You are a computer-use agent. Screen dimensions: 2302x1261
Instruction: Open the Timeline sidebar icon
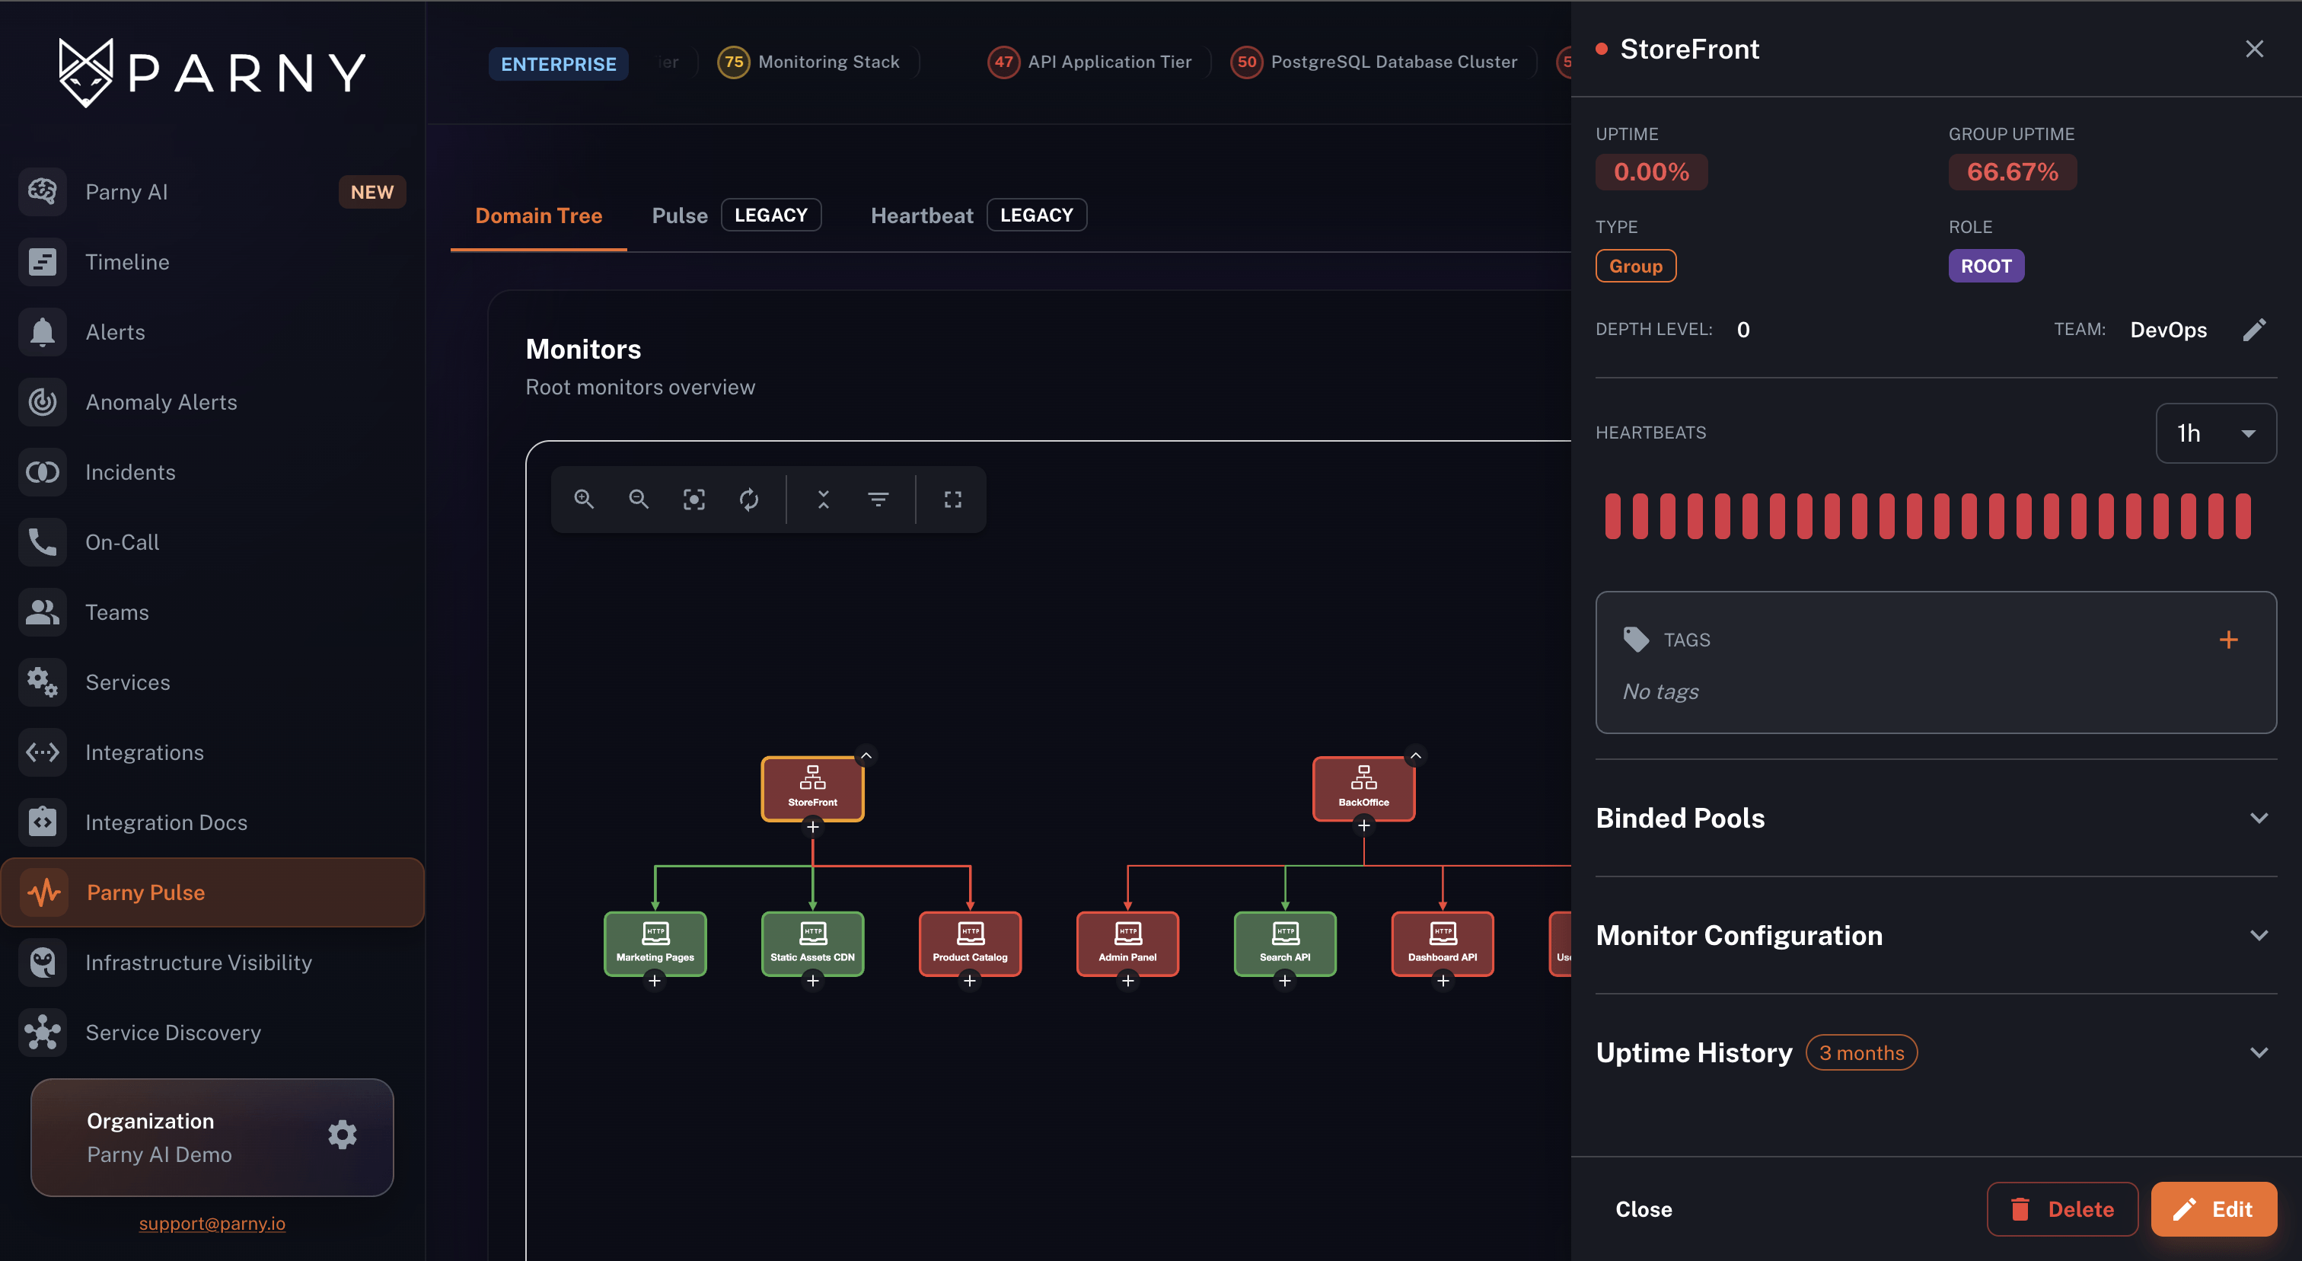pos(42,262)
